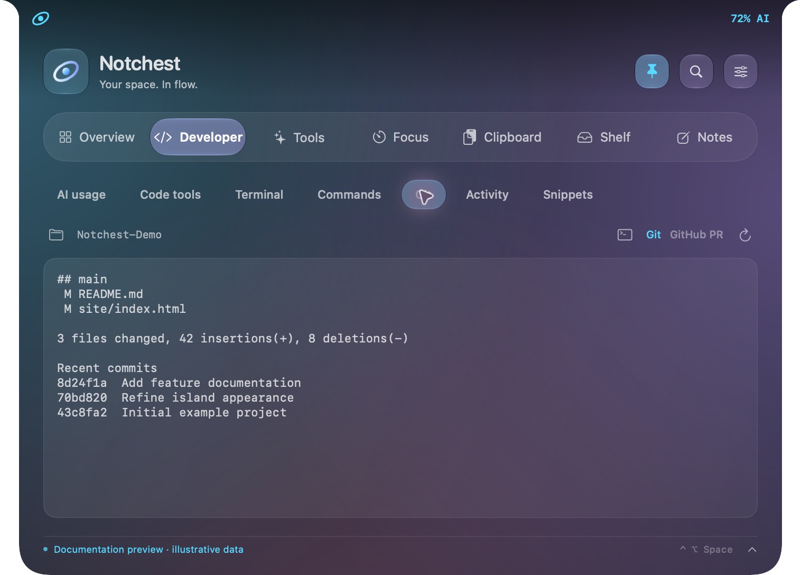Click Documentation preview status text
Viewport: 801px width, 575px height.
pyautogui.click(x=148, y=550)
